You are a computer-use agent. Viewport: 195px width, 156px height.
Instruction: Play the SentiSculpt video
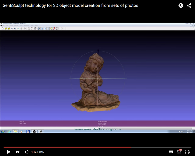[9, 152]
